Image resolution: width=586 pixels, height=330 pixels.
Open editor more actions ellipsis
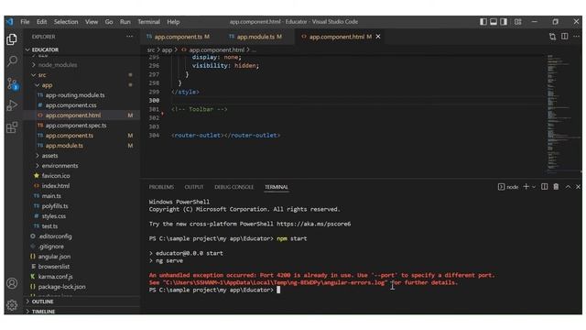(576, 37)
